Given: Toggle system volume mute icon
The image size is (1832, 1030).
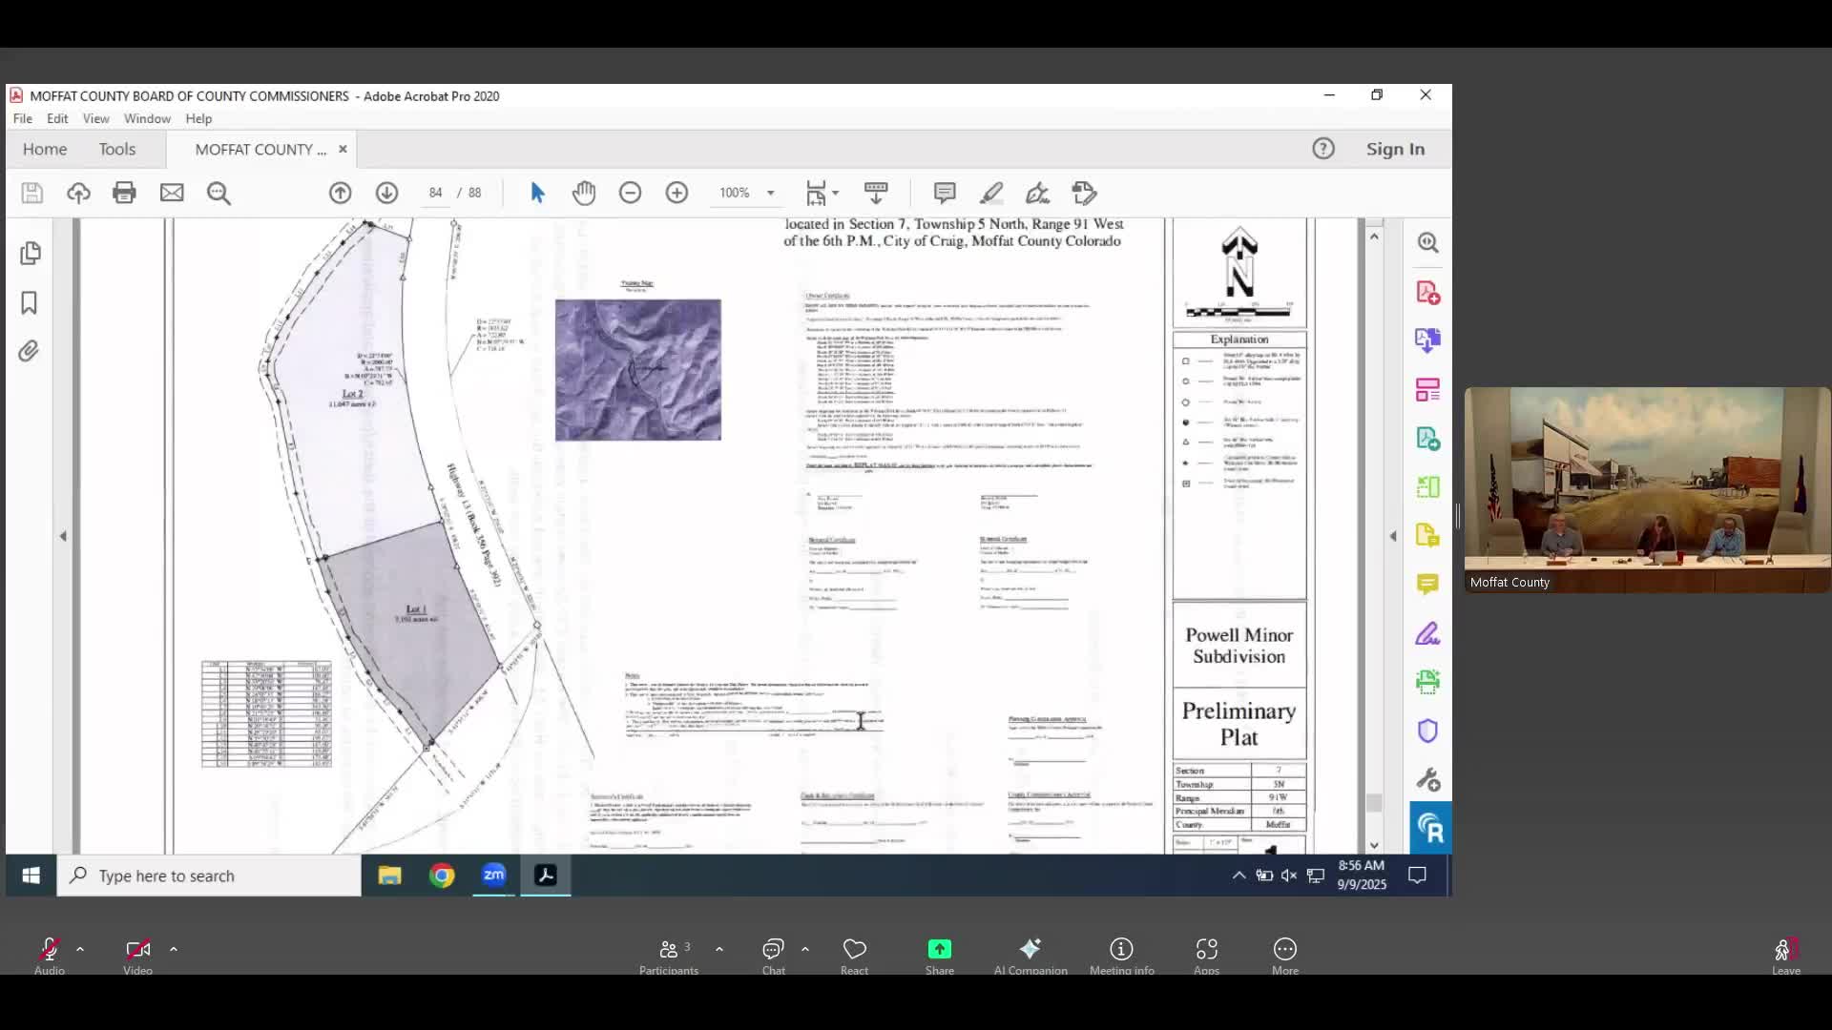Looking at the screenshot, I should [1289, 875].
